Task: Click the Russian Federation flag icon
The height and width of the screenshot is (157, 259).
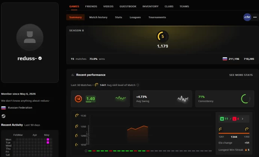Action: 3,108
